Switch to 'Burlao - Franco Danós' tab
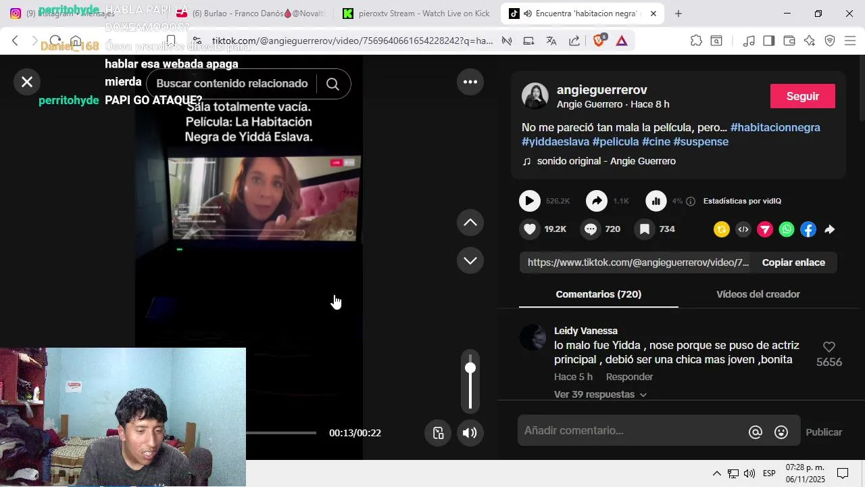865x487 pixels. [250, 14]
